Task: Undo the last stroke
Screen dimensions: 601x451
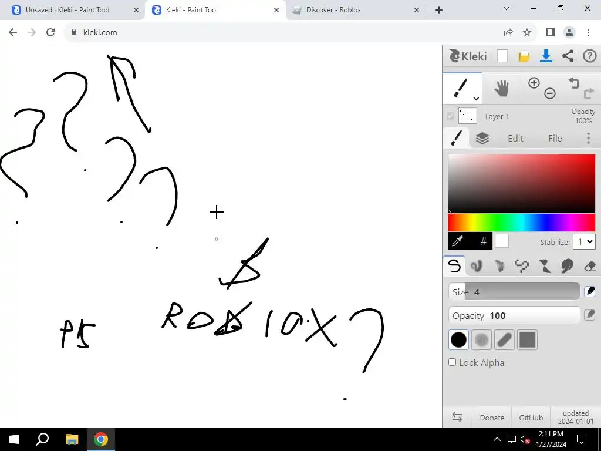Action: [x=573, y=83]
